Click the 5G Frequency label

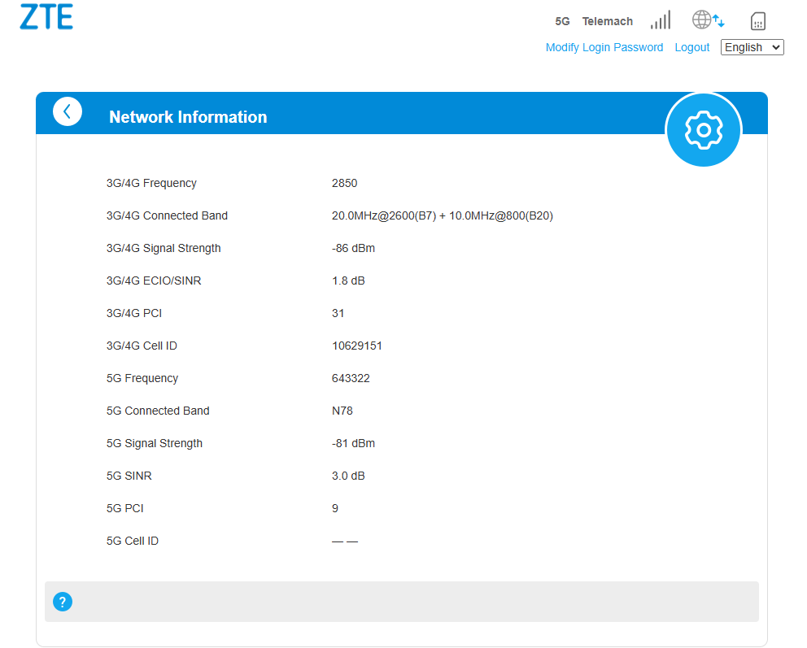142,378
